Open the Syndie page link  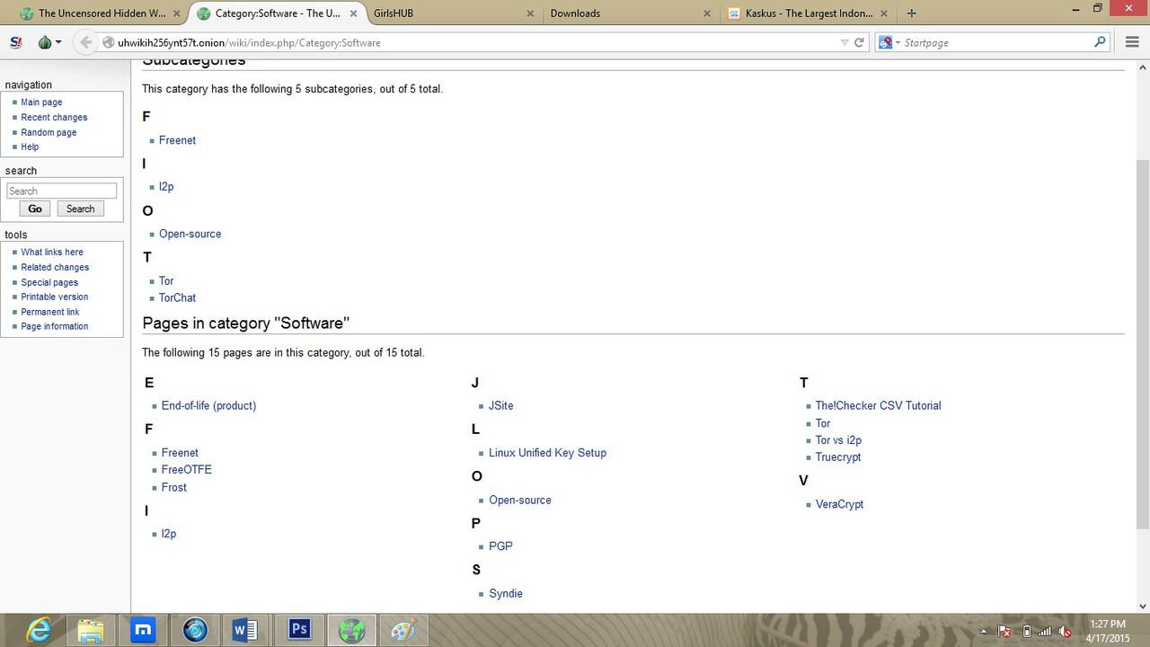(x=506, y=594)
